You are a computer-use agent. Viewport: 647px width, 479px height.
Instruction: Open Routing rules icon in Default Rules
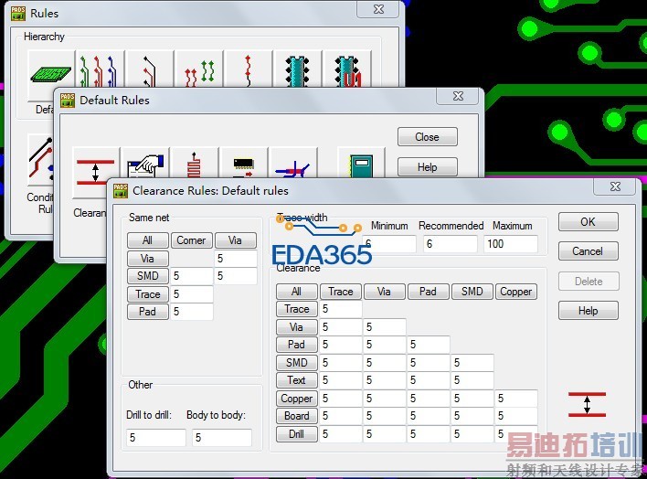tap(145, 164)
